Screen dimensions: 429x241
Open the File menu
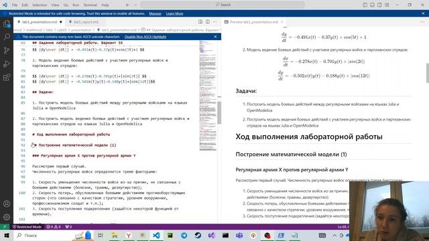point(15,5)
